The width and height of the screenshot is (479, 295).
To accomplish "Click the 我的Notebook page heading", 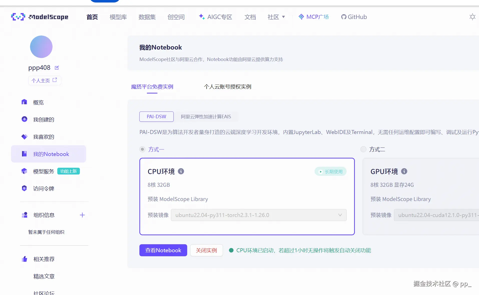I will tap(160, 47).
